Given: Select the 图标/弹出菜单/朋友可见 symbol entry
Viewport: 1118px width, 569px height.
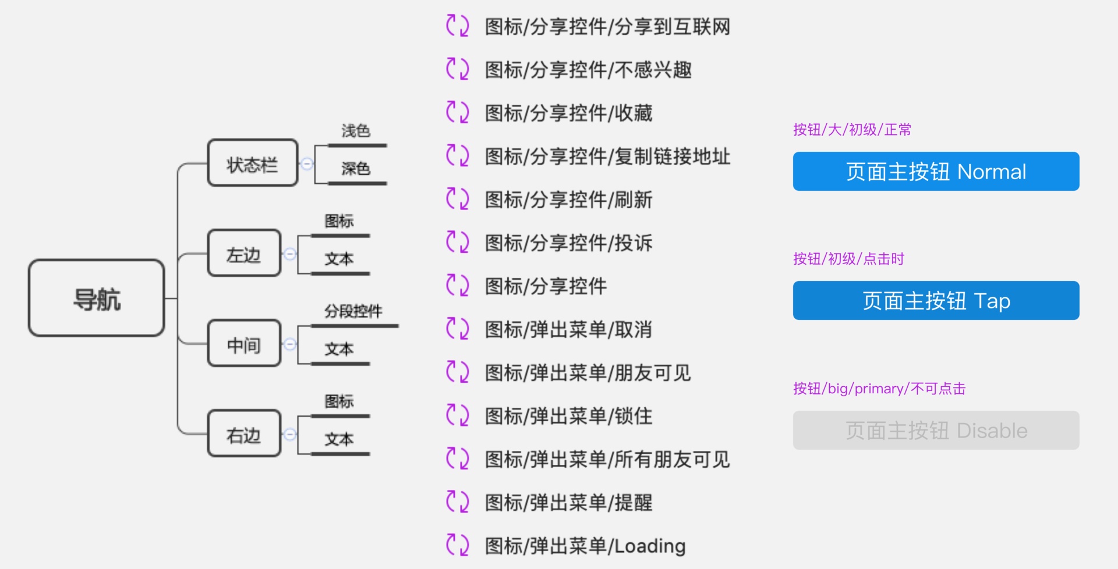Looking at the screenshot, I should (588, 372).
